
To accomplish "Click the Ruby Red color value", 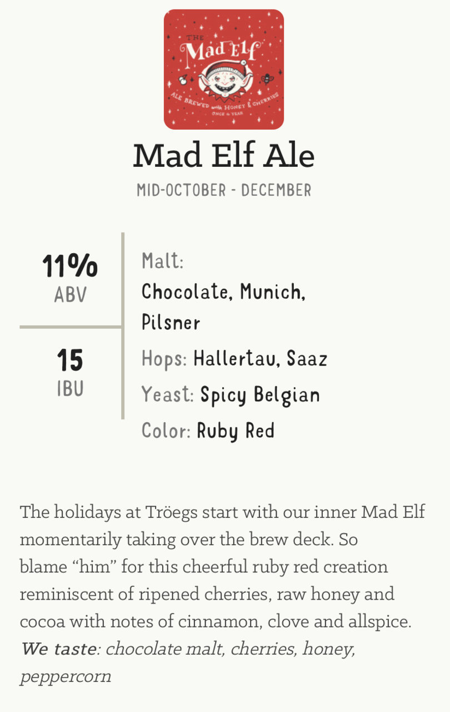I will 236,431.
